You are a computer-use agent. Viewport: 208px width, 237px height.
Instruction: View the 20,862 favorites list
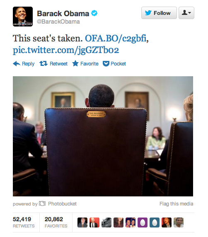pyautogui.click(x=56, y=222)
